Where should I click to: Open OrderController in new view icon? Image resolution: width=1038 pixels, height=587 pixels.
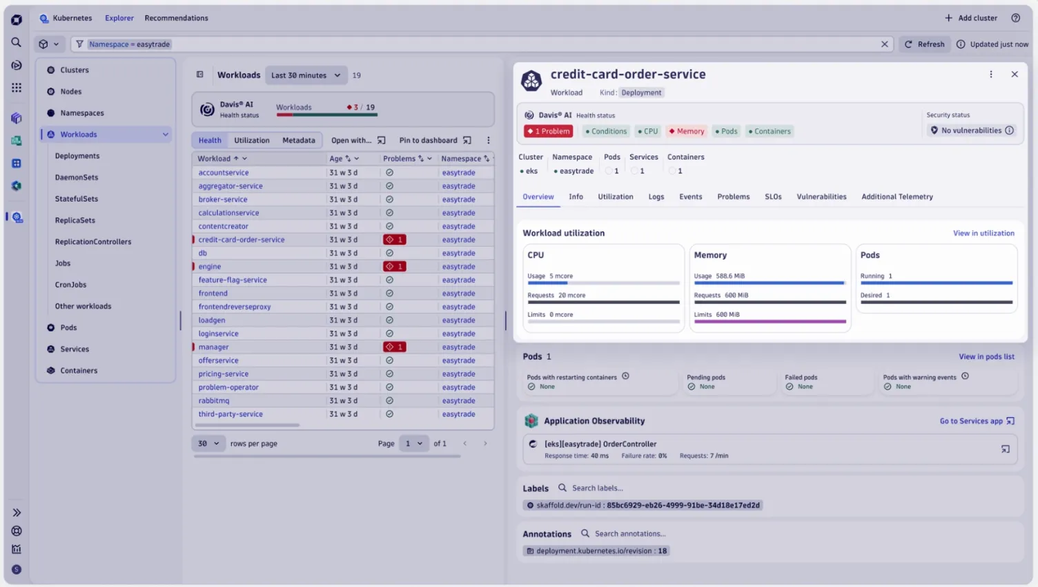[x=1006, y=450]
